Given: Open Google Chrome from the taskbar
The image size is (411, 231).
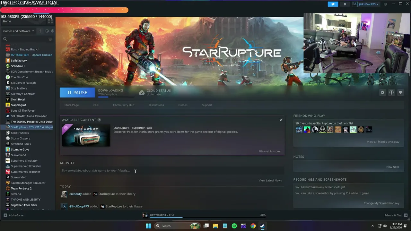Looking at the screenshot, I should click(253, 226).
